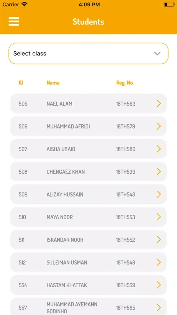Screen dimensions: 177x315
Task: Tap the Students title in header
Action: pyautogui.click(x=88, y=22)
